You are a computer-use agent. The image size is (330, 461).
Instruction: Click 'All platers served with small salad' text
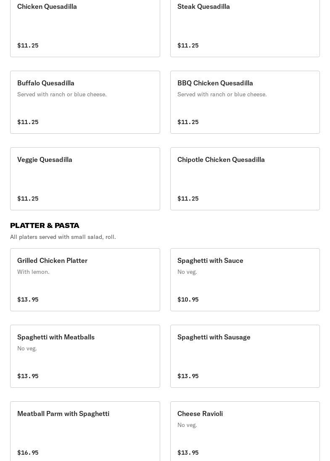point(63,237)
